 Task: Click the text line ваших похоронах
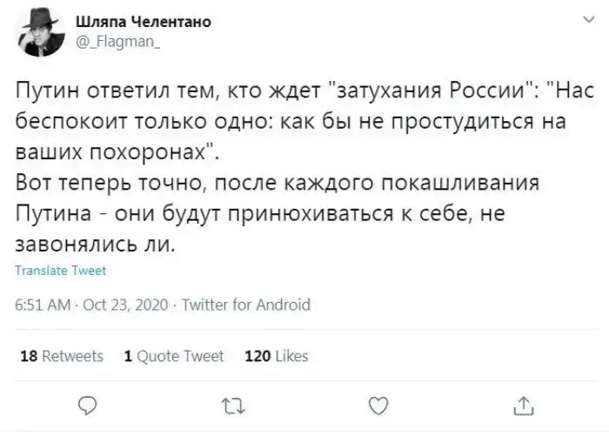(116, 152)
